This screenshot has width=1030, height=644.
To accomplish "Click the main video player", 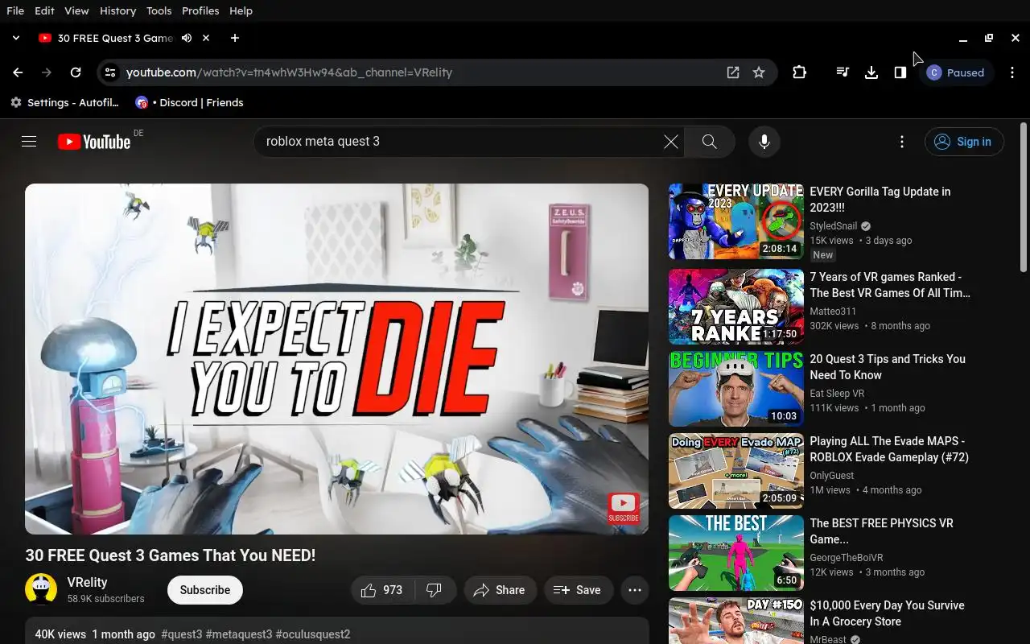I will (x=336, y=359).
